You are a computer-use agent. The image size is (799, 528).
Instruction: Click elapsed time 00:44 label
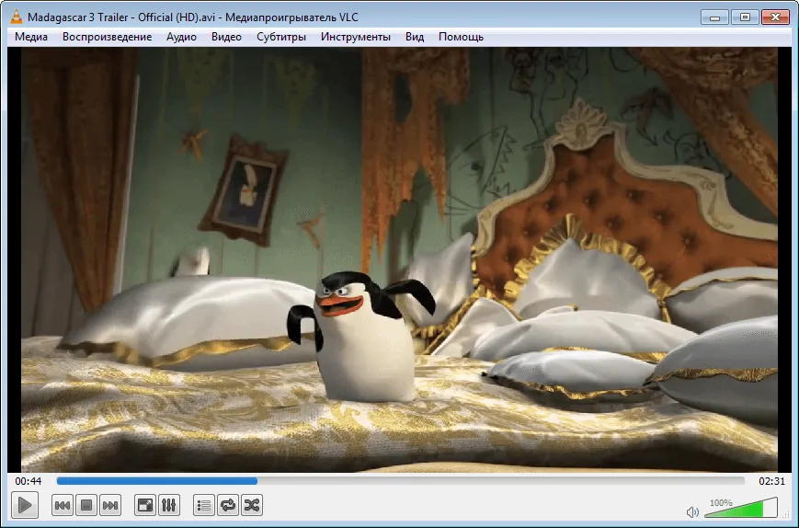[x=28, y=480]
